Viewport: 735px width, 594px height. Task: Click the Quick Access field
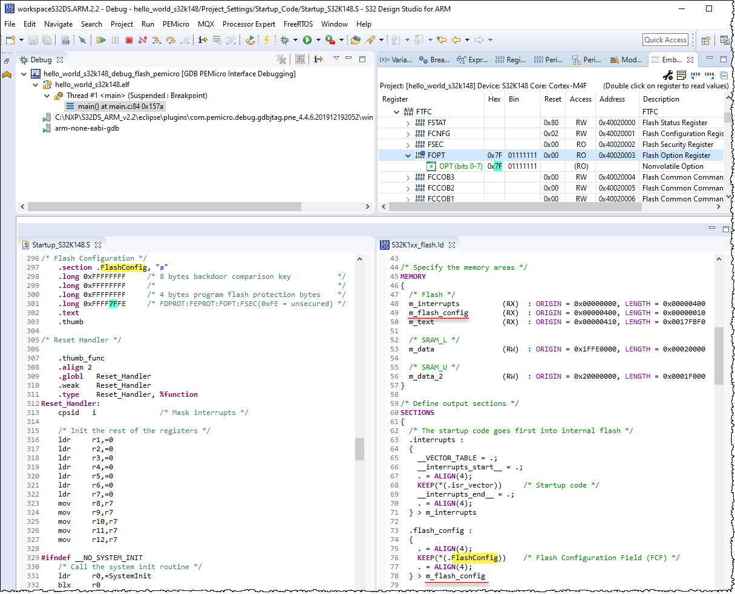point(665,40)
